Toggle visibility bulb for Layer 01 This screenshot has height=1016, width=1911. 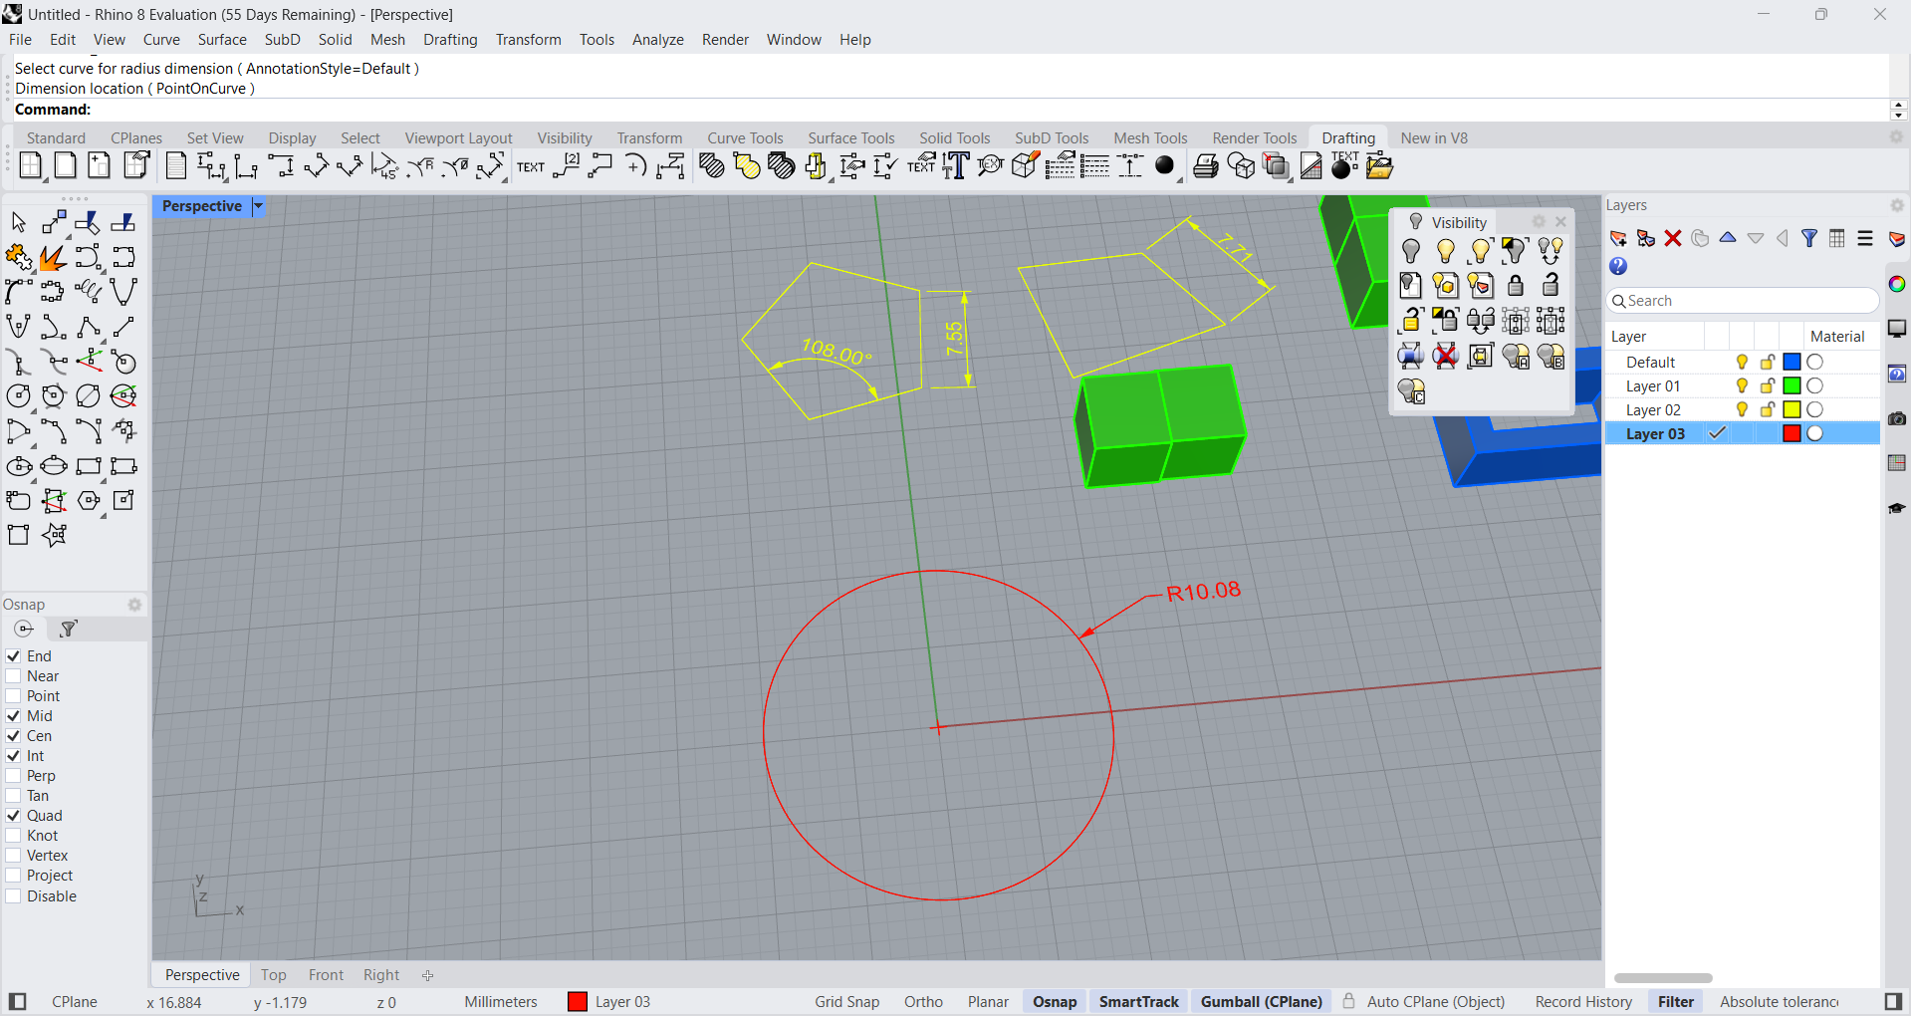(x=1742, y=386)
